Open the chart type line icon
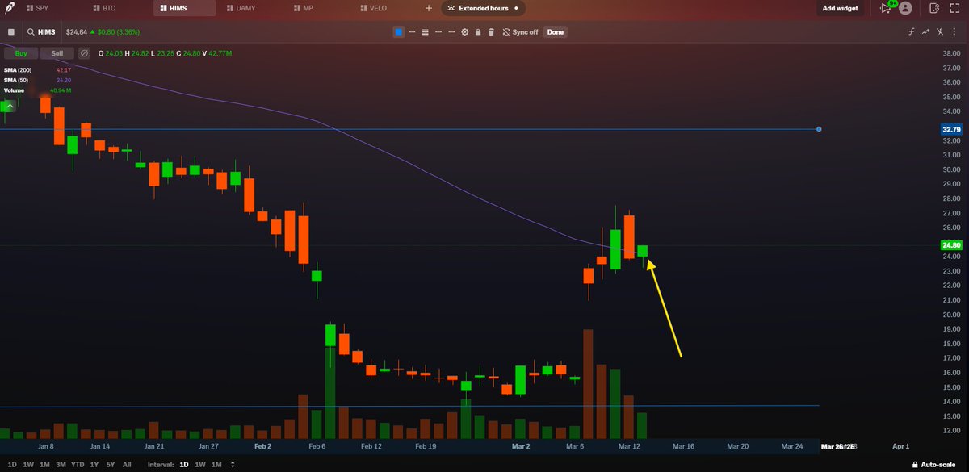The height and width of the screenshot is (472, 969). (x=926, y=32)
